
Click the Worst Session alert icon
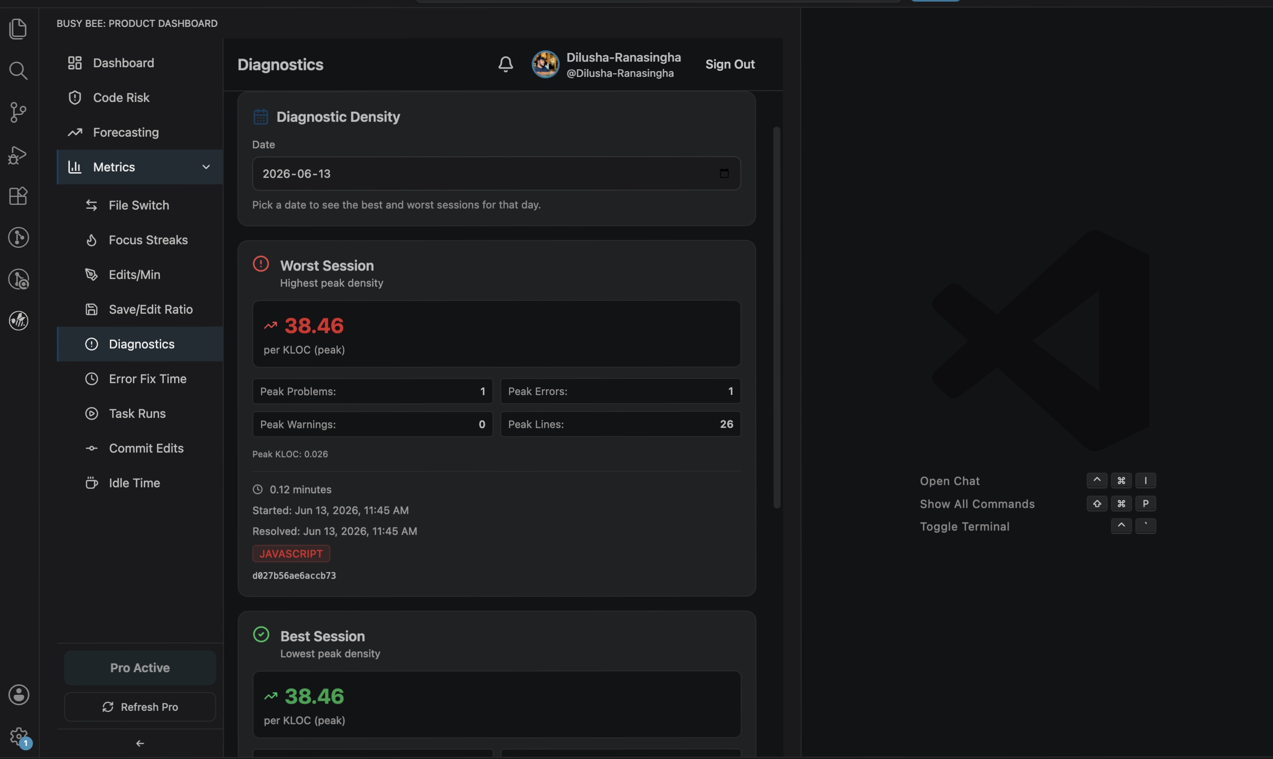261,264
